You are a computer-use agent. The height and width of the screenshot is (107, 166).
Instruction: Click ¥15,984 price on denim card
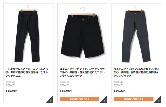click(x=12, y=91)
